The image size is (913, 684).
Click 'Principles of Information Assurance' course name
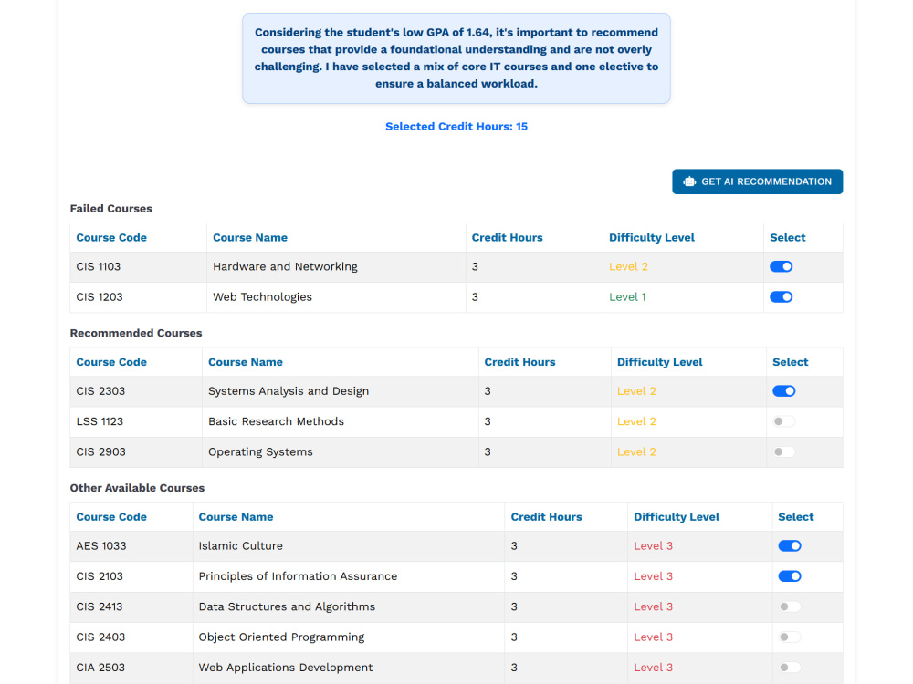click(x=298, y=575)
